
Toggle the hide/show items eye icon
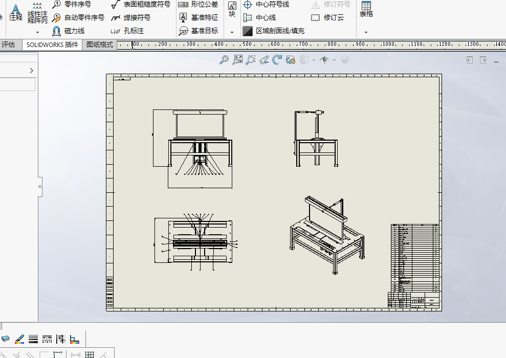point(324,60)
